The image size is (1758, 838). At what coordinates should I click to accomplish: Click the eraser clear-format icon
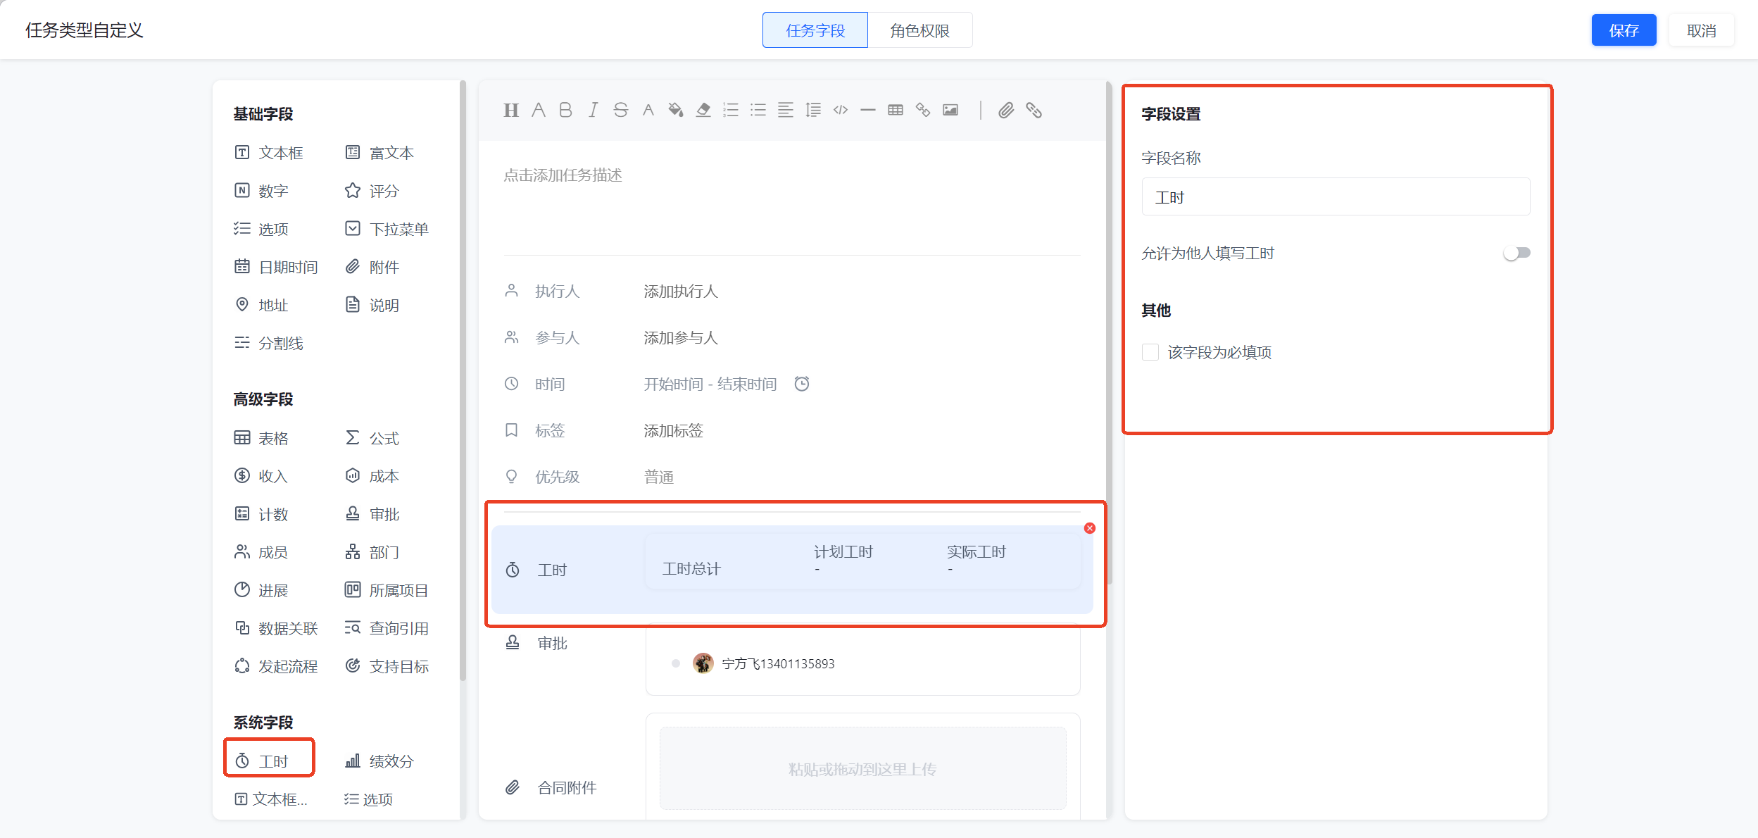(703, 110)
